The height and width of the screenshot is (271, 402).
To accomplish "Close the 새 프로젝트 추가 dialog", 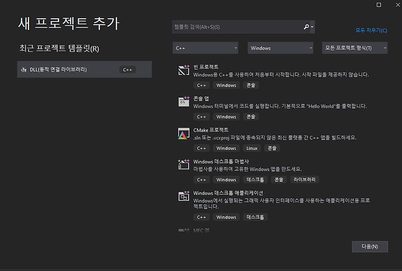I will (398, 5).
